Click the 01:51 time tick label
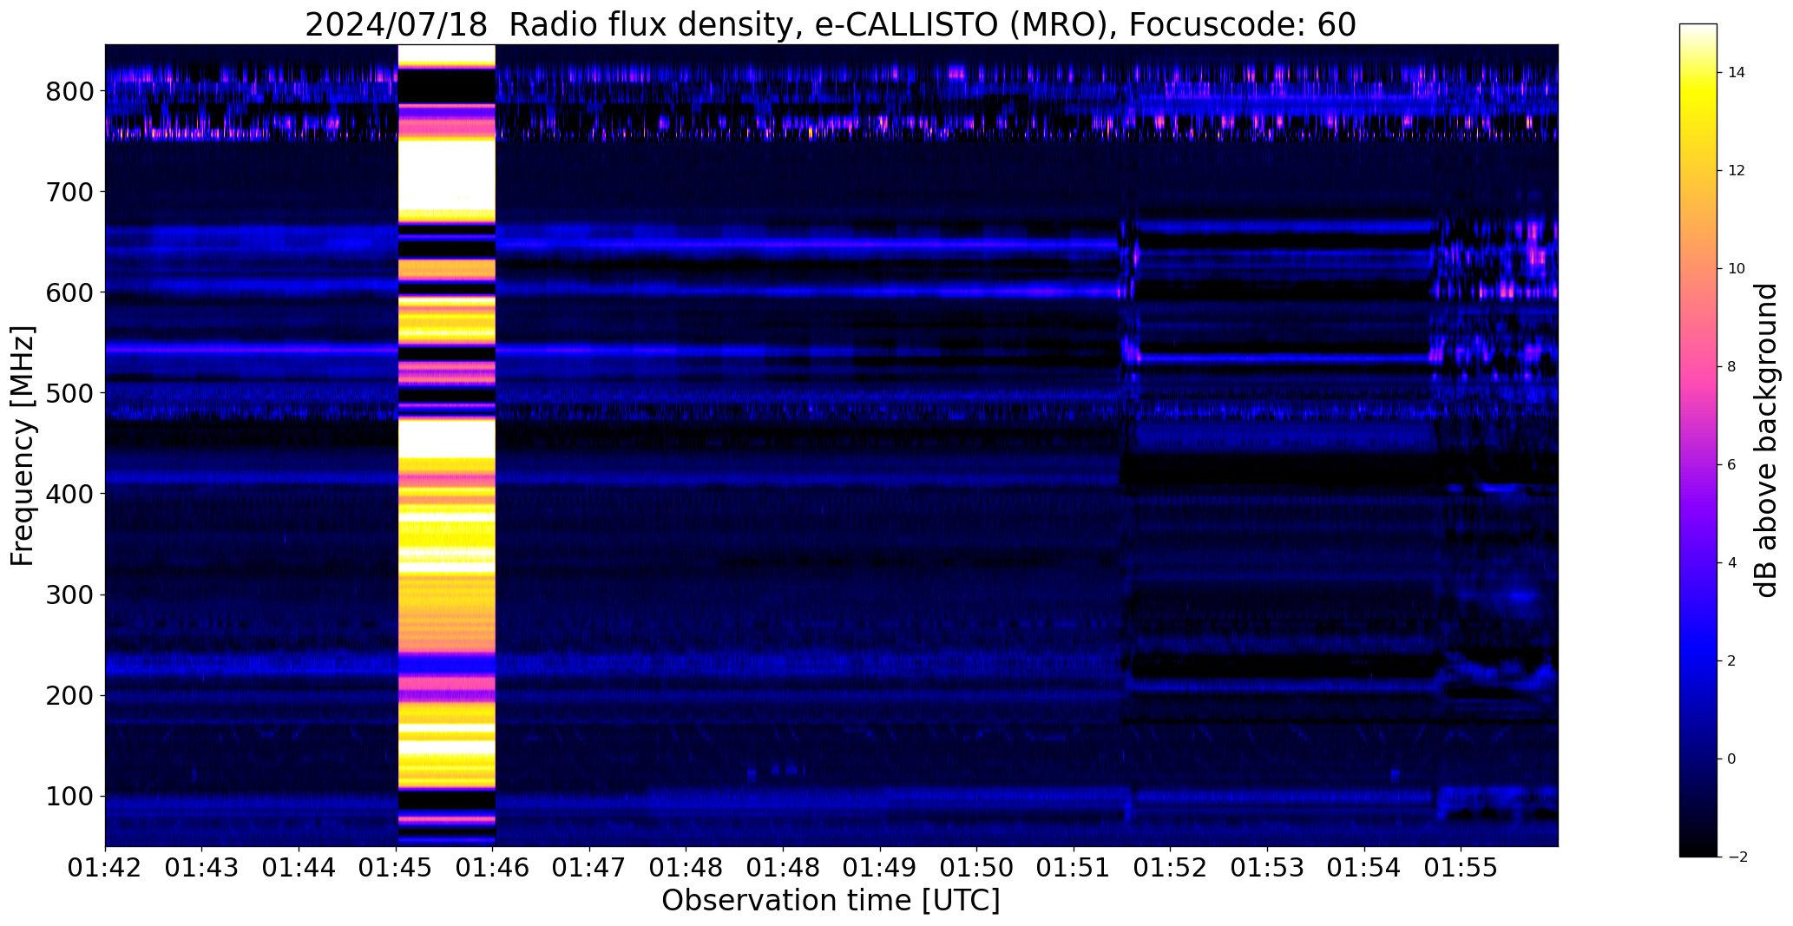Screen dimensions: 1793x926 [x=1074, y=868]
